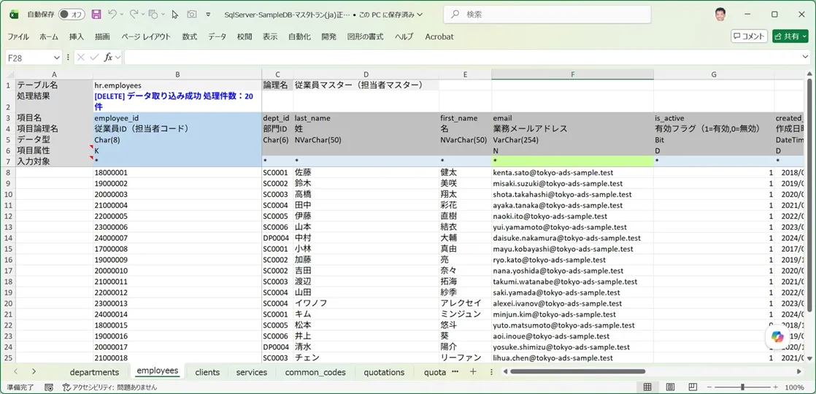Switch to the 数式 ribbon tab

click(x=190, y=37)
